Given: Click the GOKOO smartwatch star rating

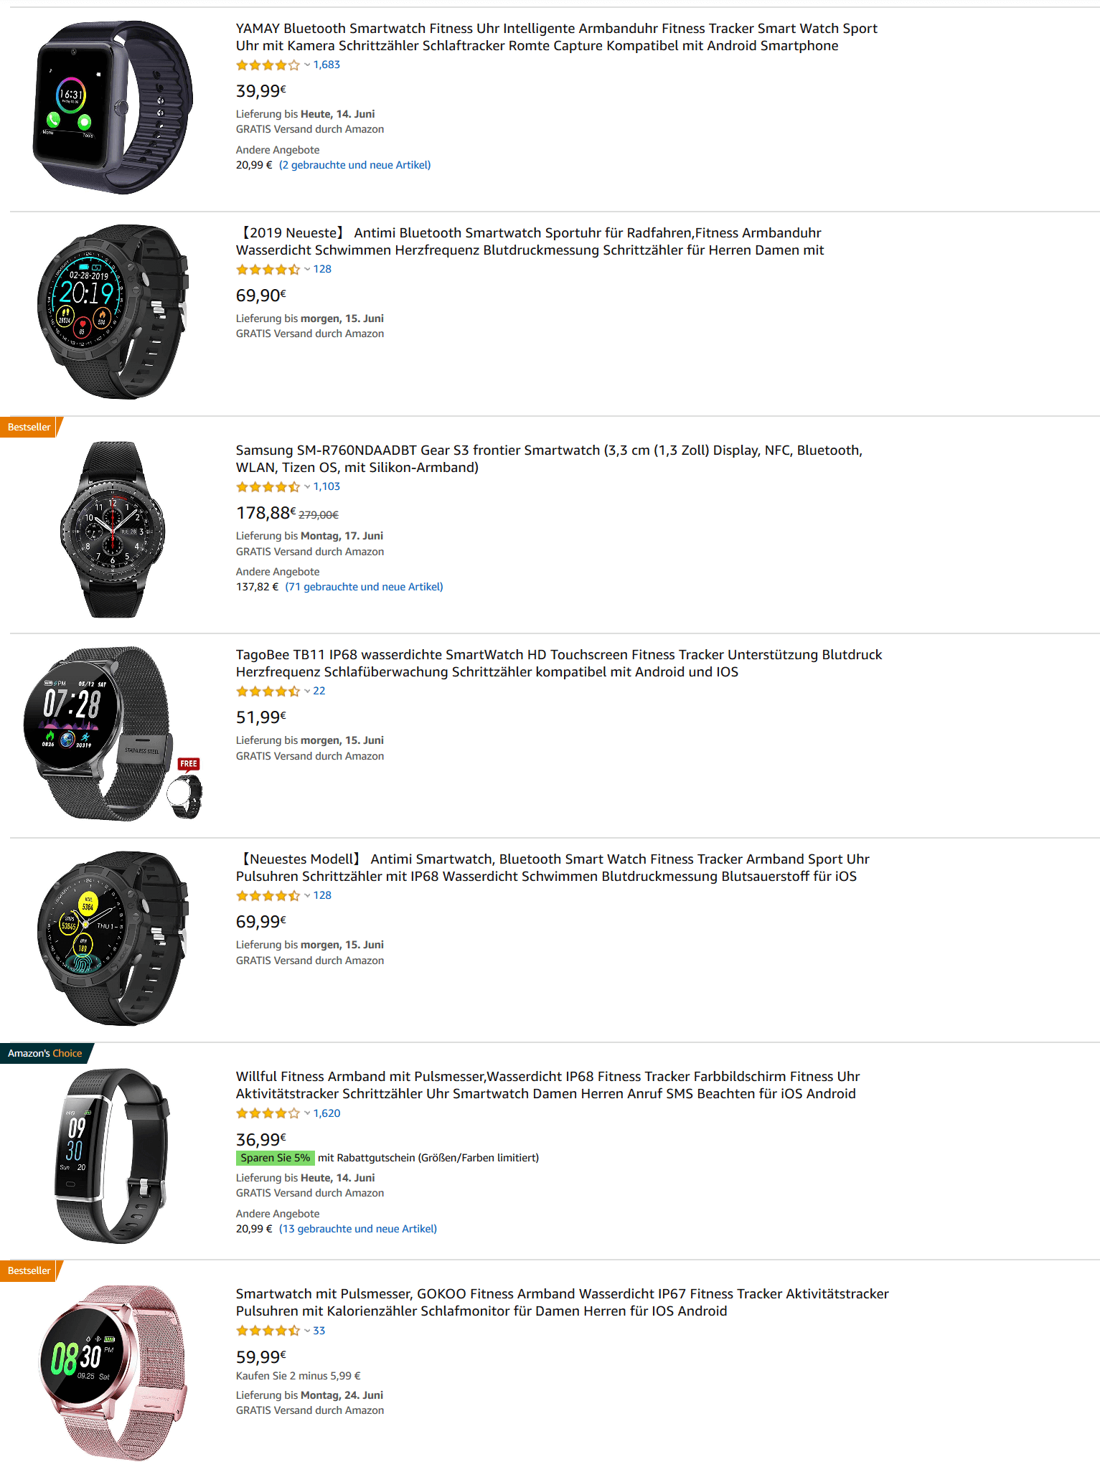Looking at the screenshot, I should pos(268,1331).
